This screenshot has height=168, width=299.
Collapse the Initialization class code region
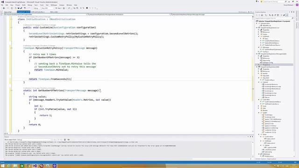pos(11,19)
